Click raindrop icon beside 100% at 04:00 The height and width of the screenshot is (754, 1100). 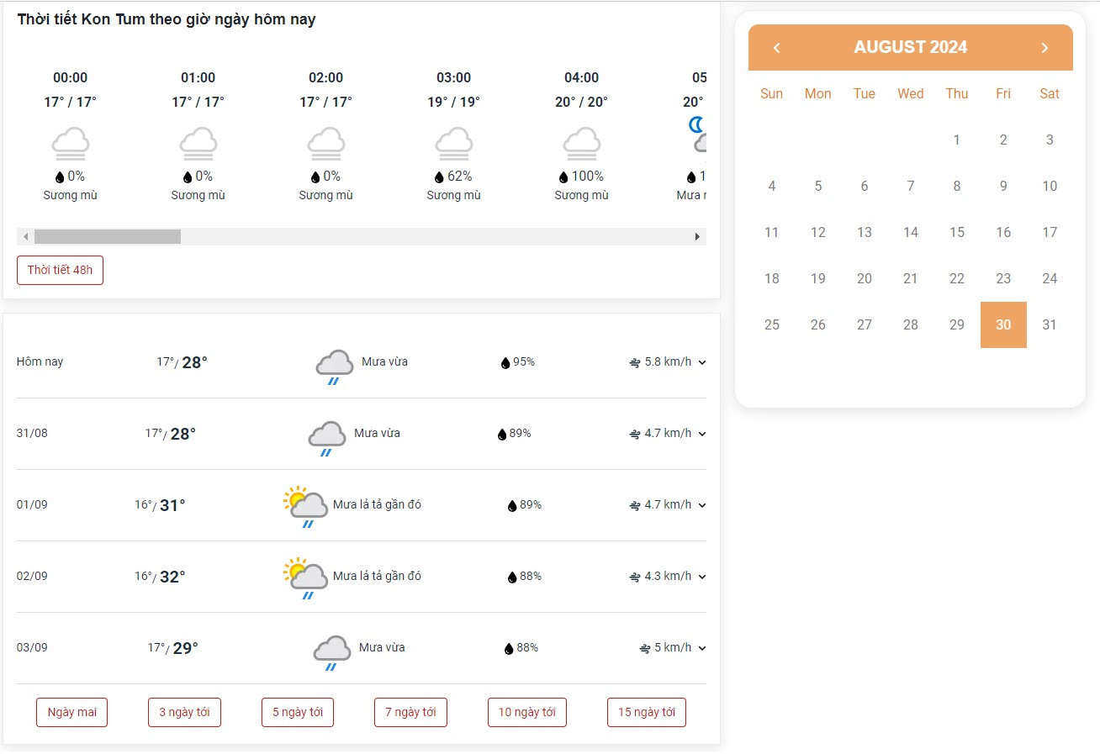tap(563, 177)
